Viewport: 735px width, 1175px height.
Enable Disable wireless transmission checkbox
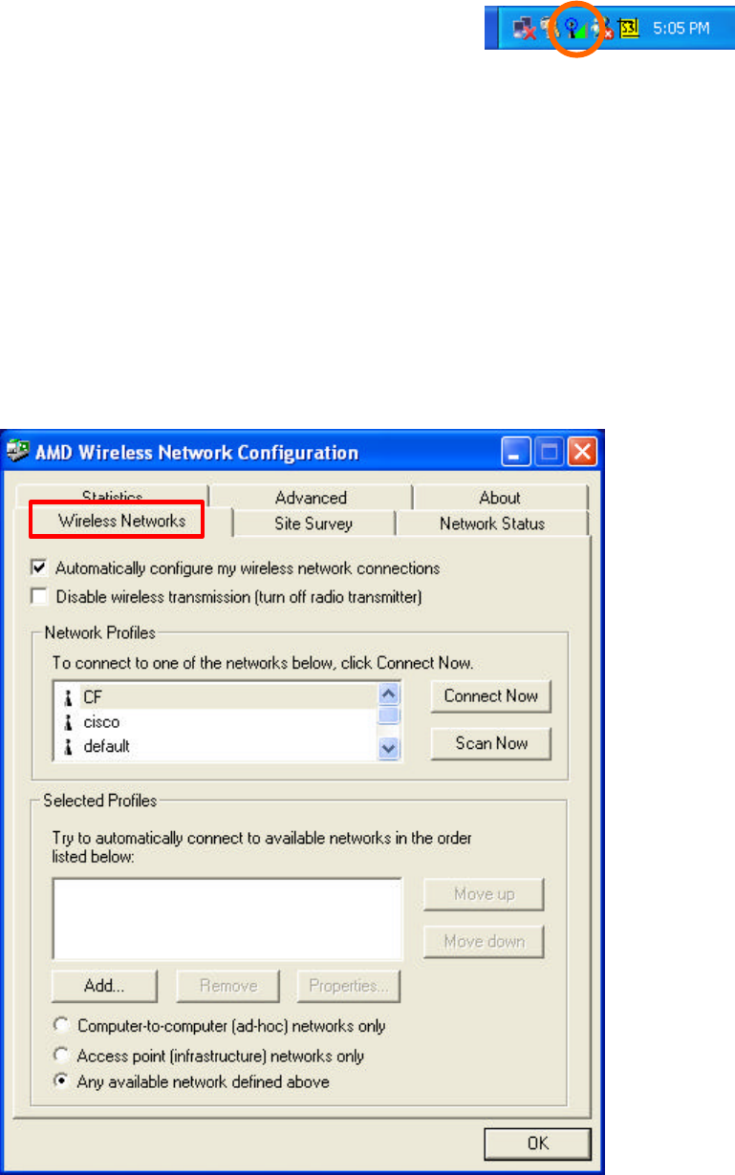(40, 596)
